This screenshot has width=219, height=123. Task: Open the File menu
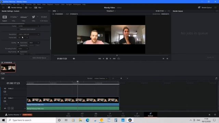click(14, 4)
